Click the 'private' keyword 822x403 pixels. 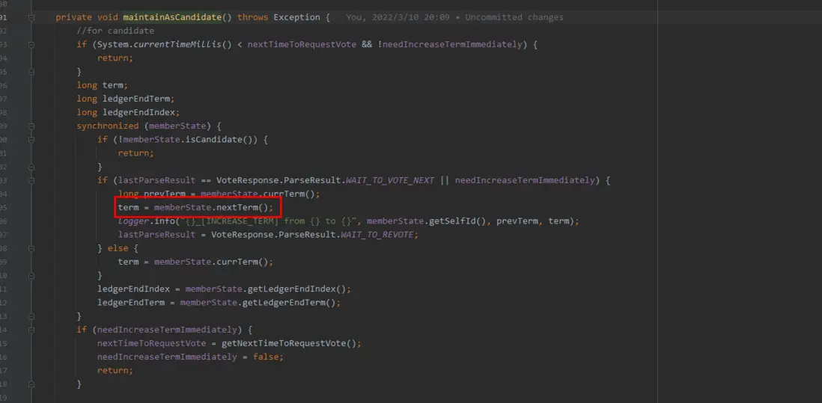coord(74,17)
